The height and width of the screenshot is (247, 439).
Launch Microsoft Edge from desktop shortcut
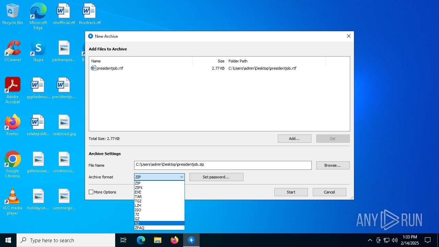[38, 16]
